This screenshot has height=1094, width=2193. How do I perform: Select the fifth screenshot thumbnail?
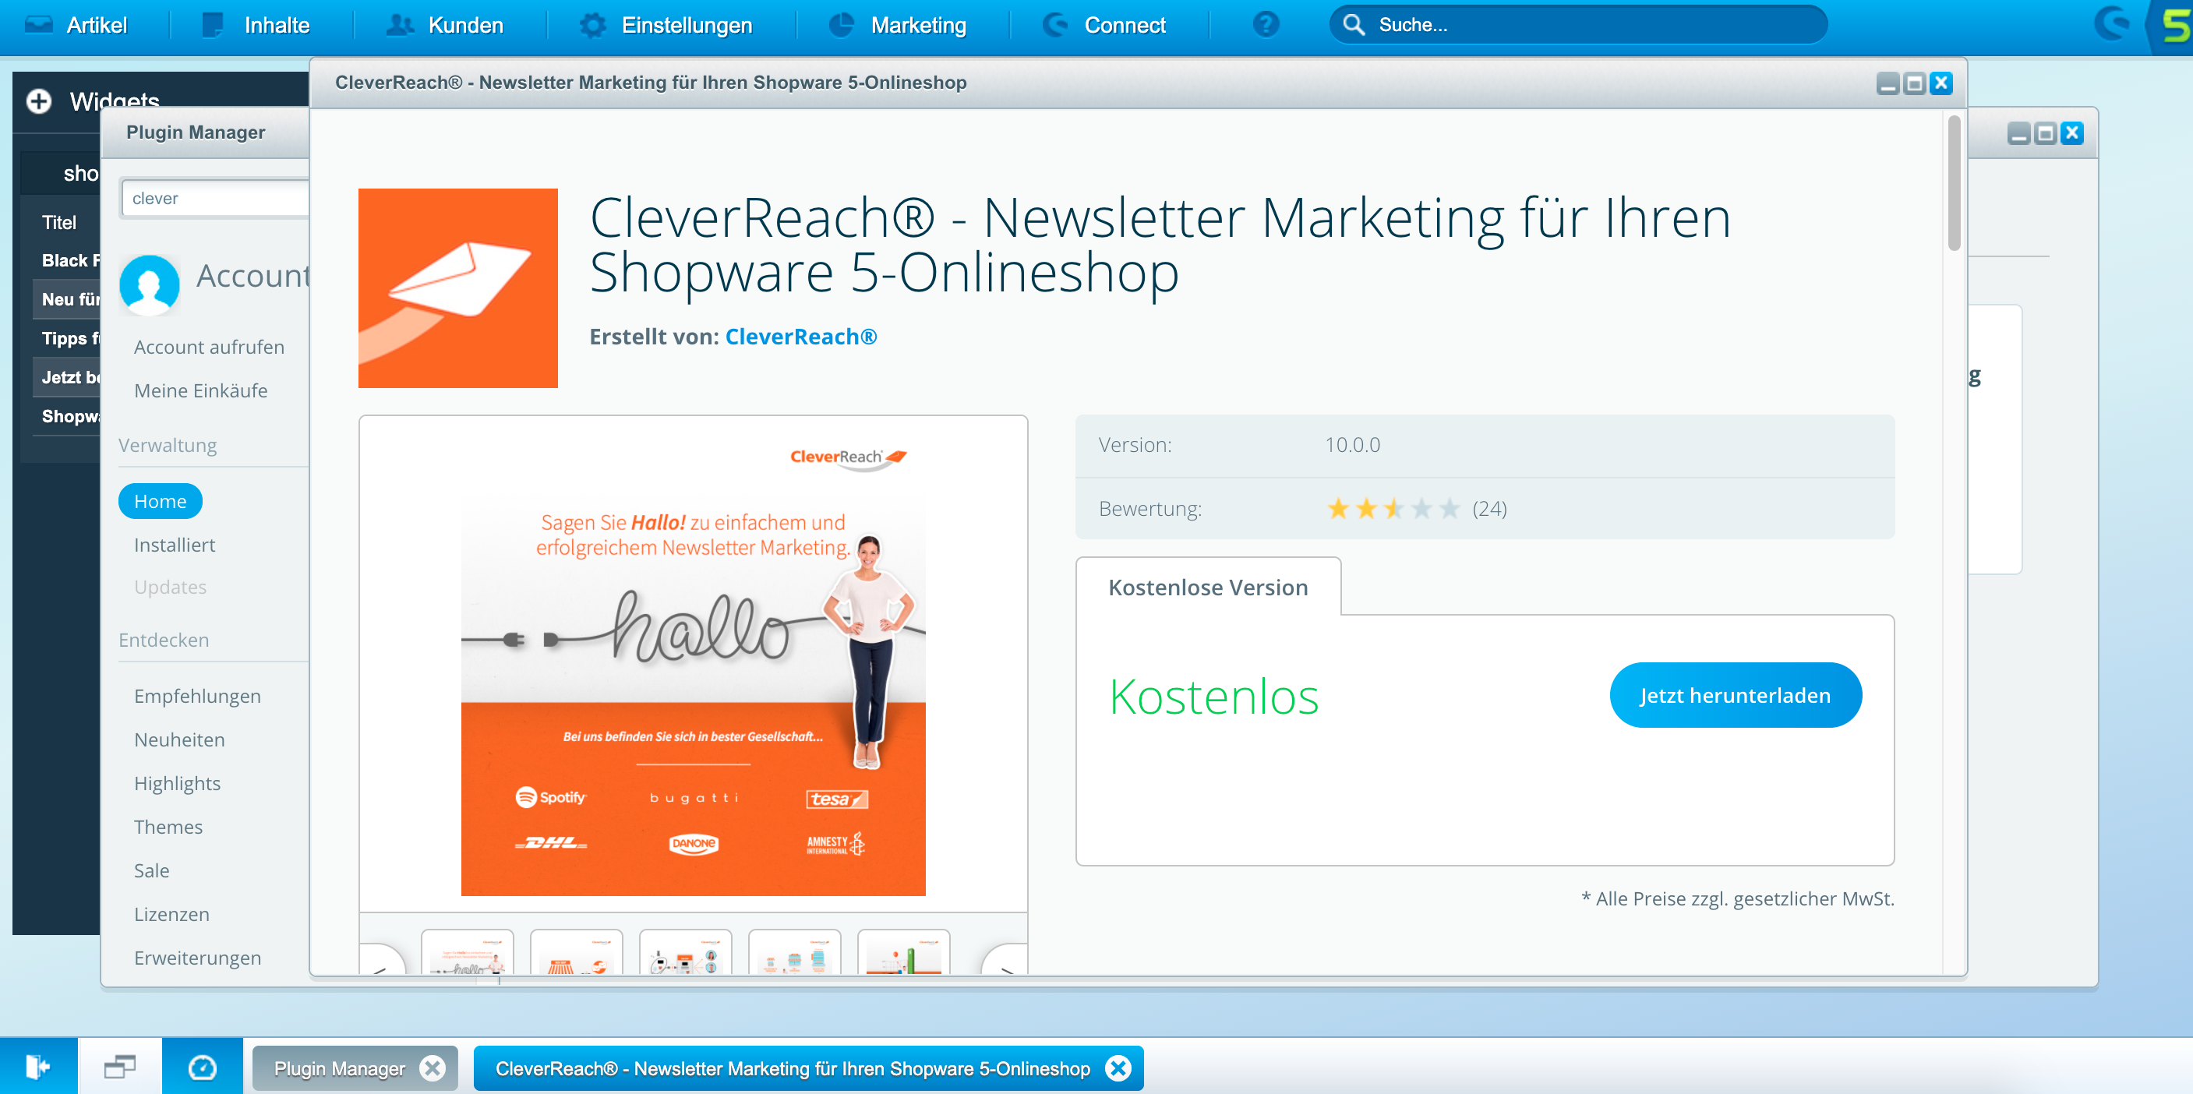coord(903,953)
